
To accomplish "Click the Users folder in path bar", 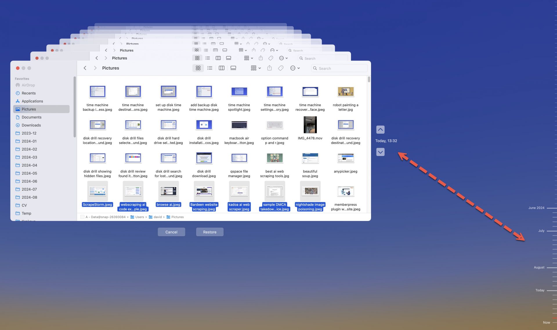I will [139, 217].
